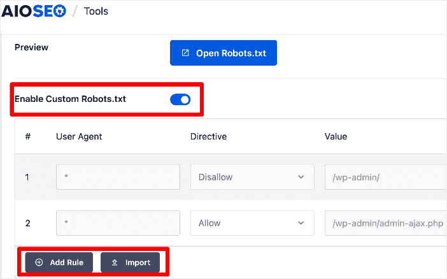Click the upload icon in Import
The image size is (447, 279).
click(115, 262)
